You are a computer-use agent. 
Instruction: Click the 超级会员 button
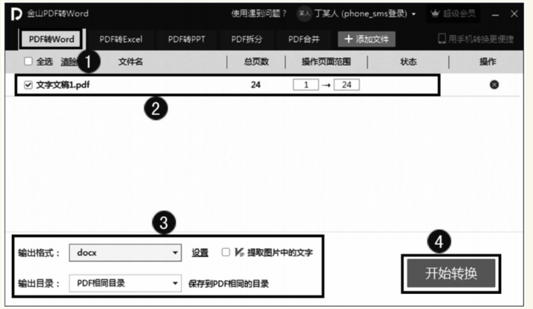tap(453, 14)
